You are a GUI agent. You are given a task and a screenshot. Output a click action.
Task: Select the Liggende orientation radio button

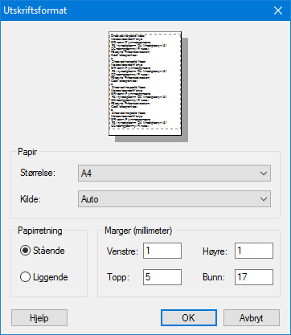coord(25,277)
